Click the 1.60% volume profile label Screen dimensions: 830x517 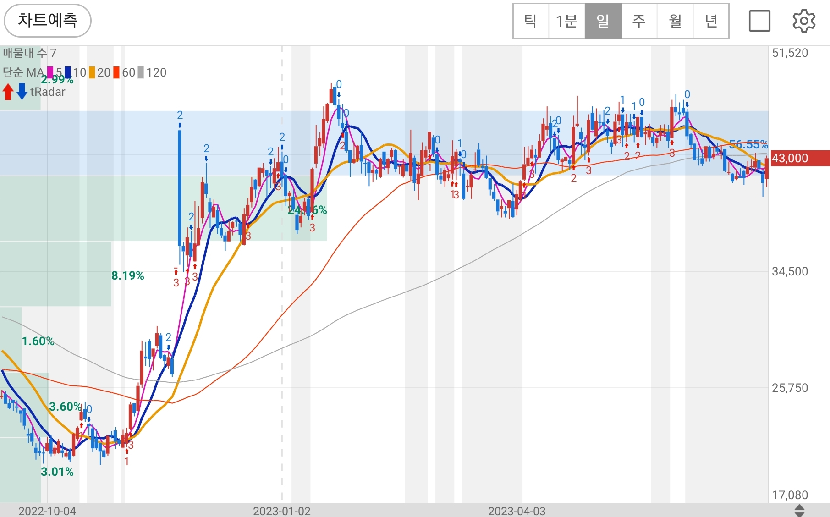pyautogui.click(x=38, y=341)
